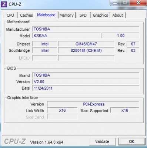Viewport: 147px width, 148px height.
Task: Click the BIOS Version label
Action: [23, 82]
